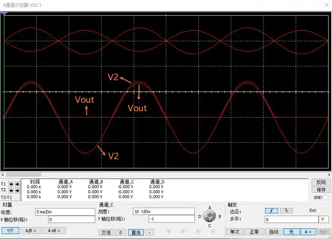Move cursor T2 right with its arrow
This screenshot has width=332, height=239.
(x=17, y=191)
